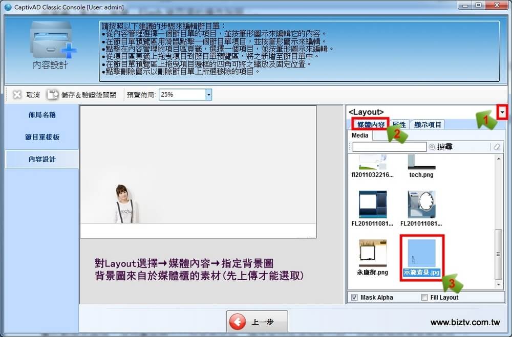Select the 永康街.png media thumbnail
The image size is (512, 337).
[373, 253]
